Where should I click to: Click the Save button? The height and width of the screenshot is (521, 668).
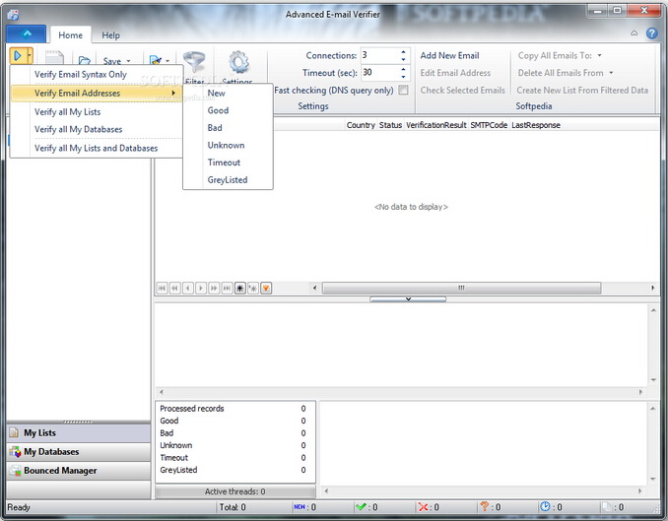click(x=111, y=61)
